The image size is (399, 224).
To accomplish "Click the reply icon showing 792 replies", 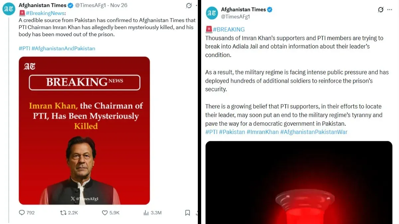I will (x=22, y=212).
